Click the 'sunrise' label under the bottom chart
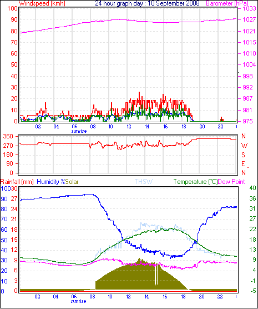Viewport: 258px width, 309px height. 79,301
